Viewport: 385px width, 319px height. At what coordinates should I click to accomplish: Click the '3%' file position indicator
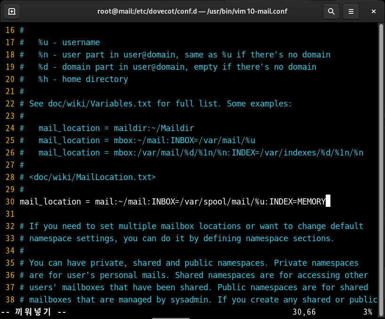(x=368, y=312)
